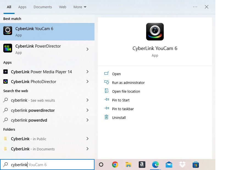The height and width of the screenshot is (170, 225).
Task: Click the Open action icon
Action: point(107,73)
